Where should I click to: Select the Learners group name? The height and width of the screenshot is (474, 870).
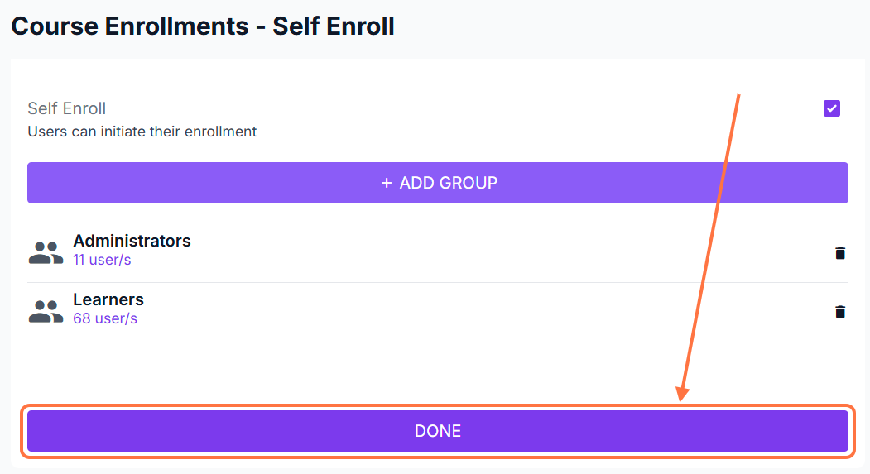tap(108, 299)
